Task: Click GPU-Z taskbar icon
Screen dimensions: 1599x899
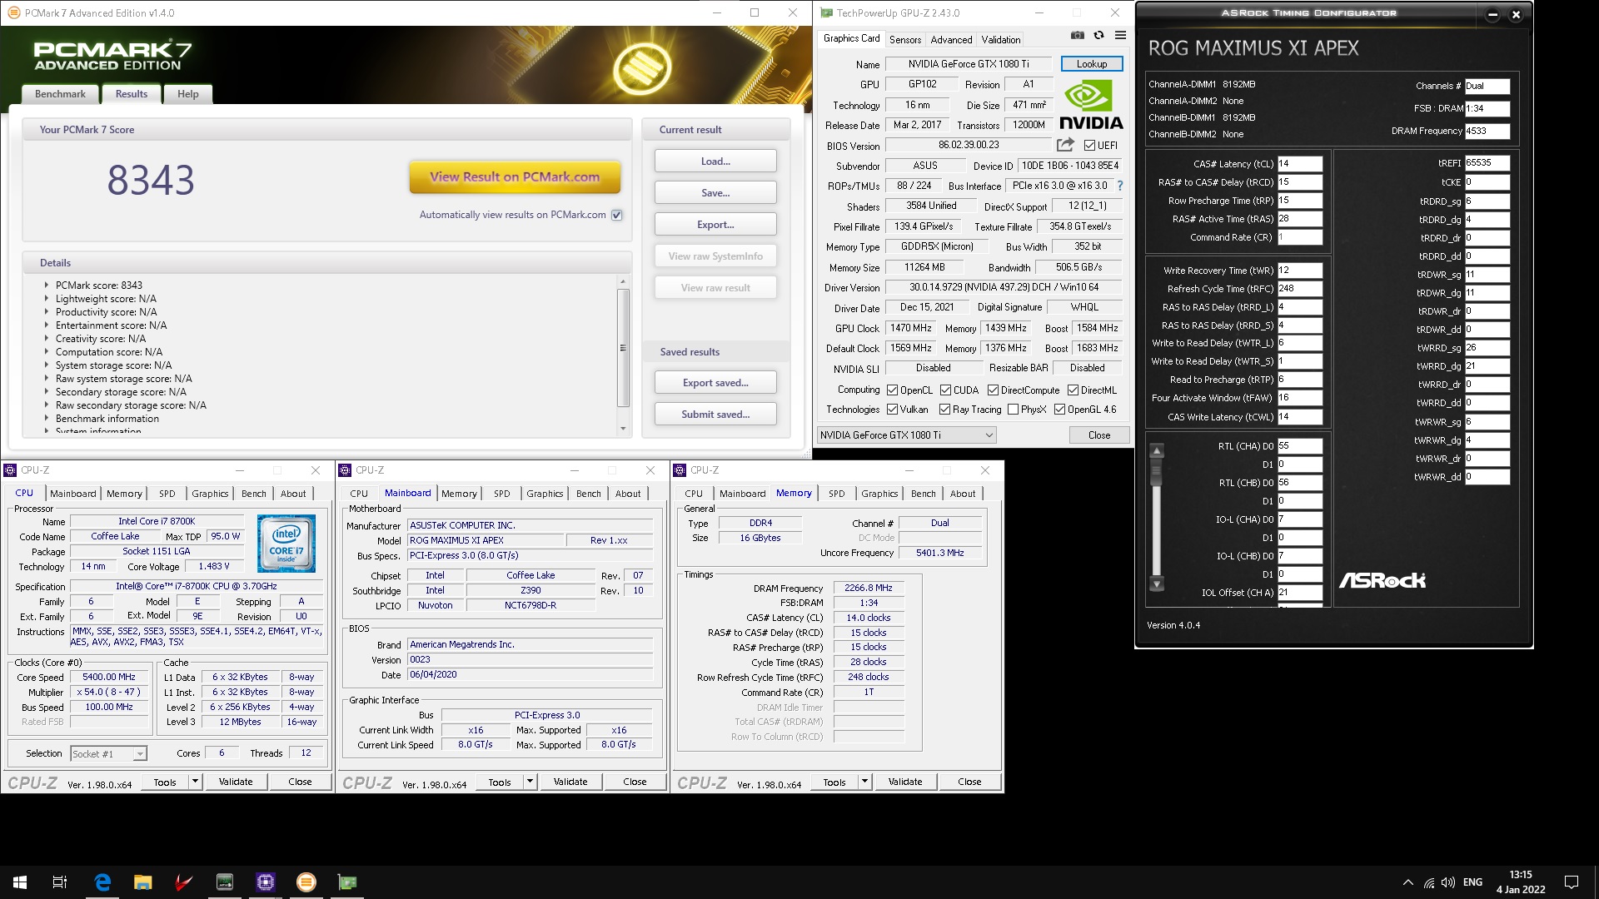Action: 347,882
